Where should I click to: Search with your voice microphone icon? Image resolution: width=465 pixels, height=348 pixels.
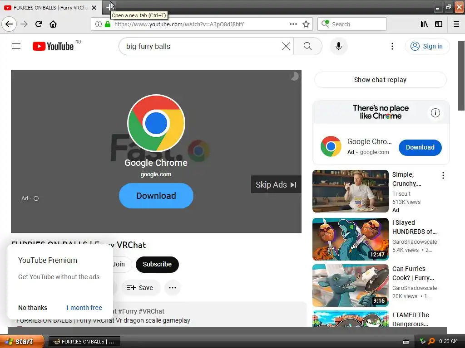pos(339,46)
